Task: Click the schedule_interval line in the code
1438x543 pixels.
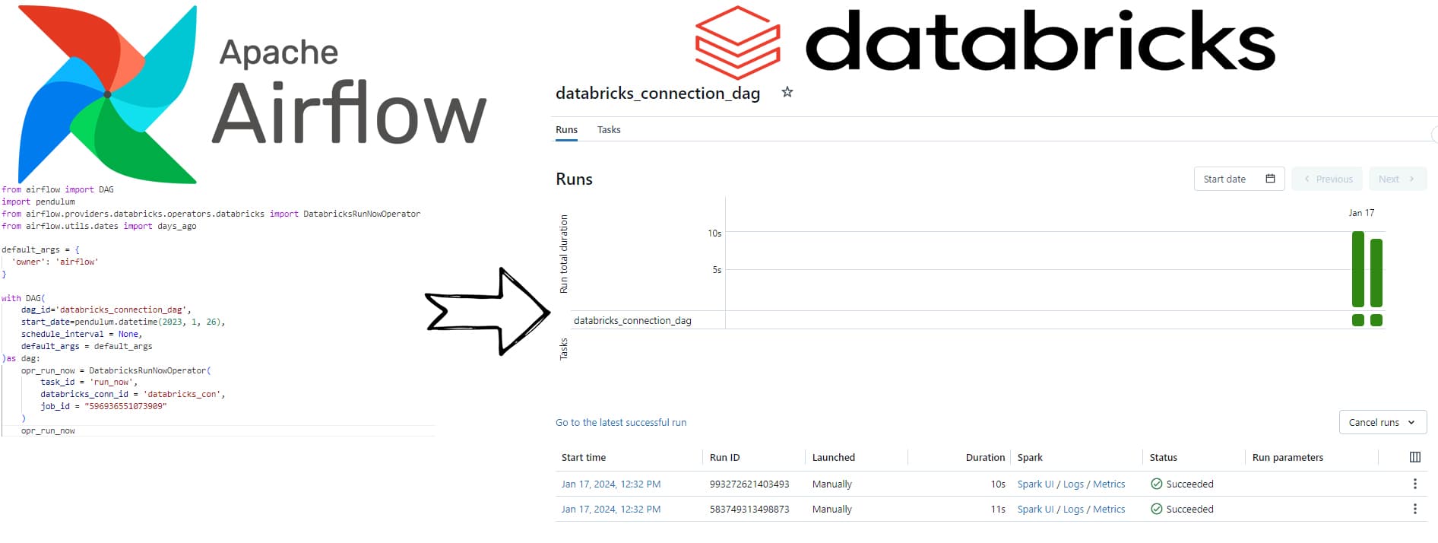Action: [82, 334]
